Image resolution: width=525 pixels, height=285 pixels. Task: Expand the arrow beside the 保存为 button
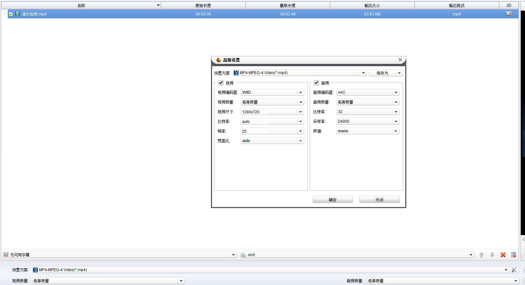click(x=399, y=73)
